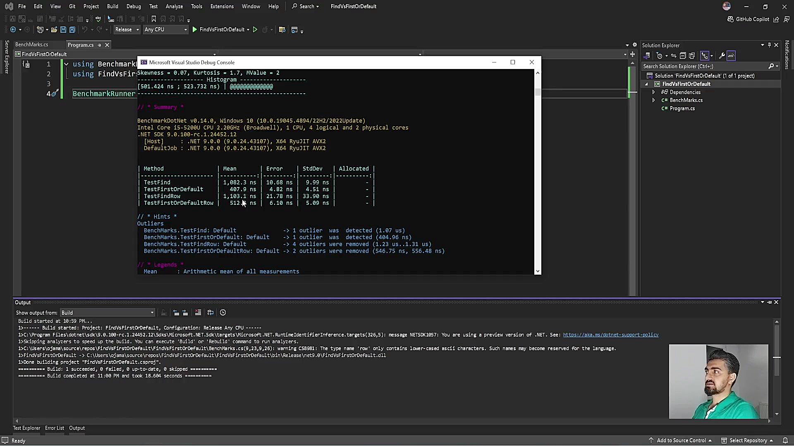794x446 pixels.
Task: Open the Extensions menu
Action: (x=222, y=6)
